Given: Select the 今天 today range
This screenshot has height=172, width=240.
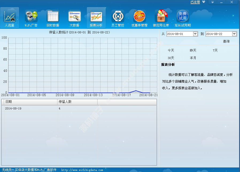Looking at the screenshot, I should pyautogui.click(x=171, y=50).
